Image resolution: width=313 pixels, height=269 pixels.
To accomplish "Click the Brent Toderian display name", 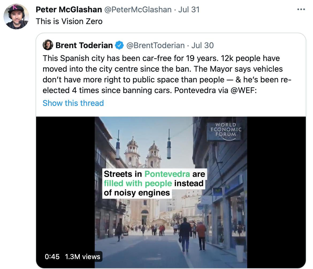I will point(84,45).
